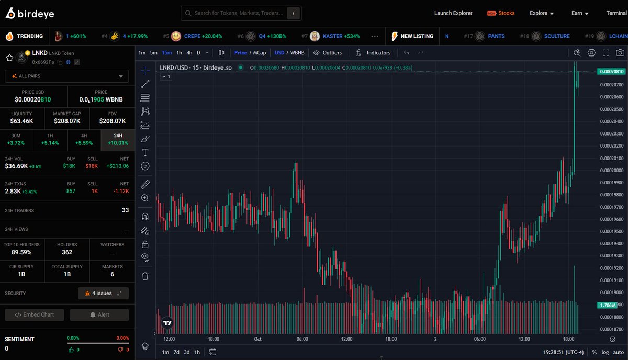Undo the last chart action
Screen dimensions: 628x360
click(x=407, y=53)
